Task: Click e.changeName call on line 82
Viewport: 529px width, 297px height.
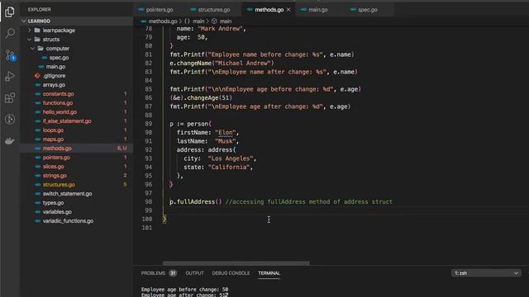Action: pos(222,64)
